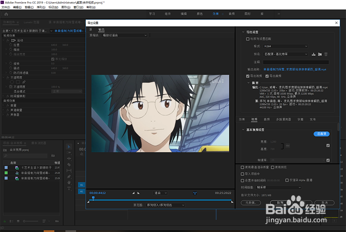Open the 发布 export settings tab
The width and height of the screenshot is (346, 232).
point(313,119)
